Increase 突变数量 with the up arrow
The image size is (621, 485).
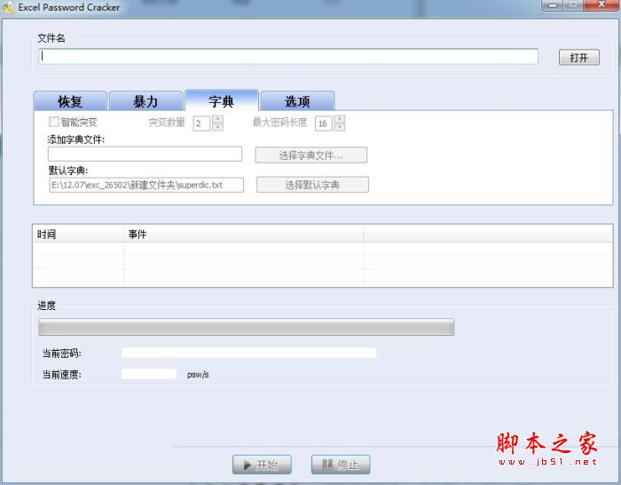pyautogui.click(x=218, y=119)
